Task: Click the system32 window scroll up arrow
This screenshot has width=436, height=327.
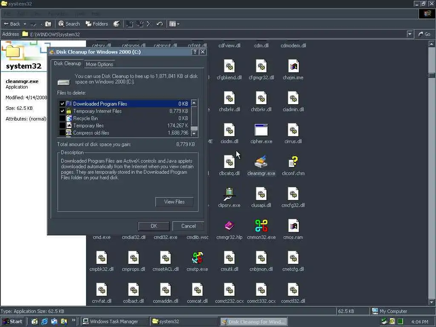Action: [431, 44]
